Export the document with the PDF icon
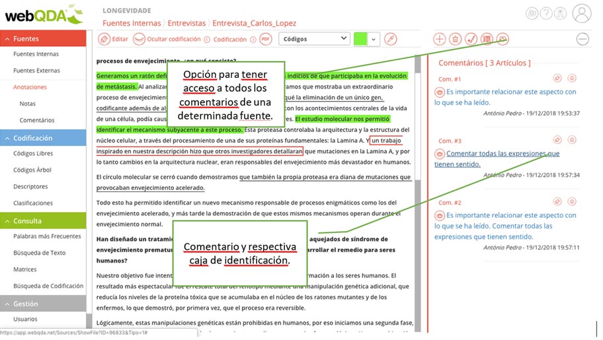Viewport: 603px width, 340px height. pyautogui.click(x=266, y=39)
